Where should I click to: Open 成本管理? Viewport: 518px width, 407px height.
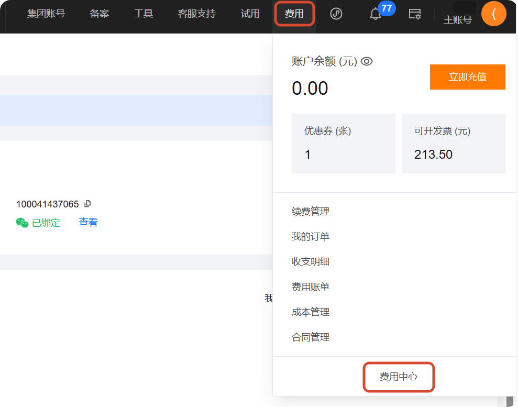point(311,312)
